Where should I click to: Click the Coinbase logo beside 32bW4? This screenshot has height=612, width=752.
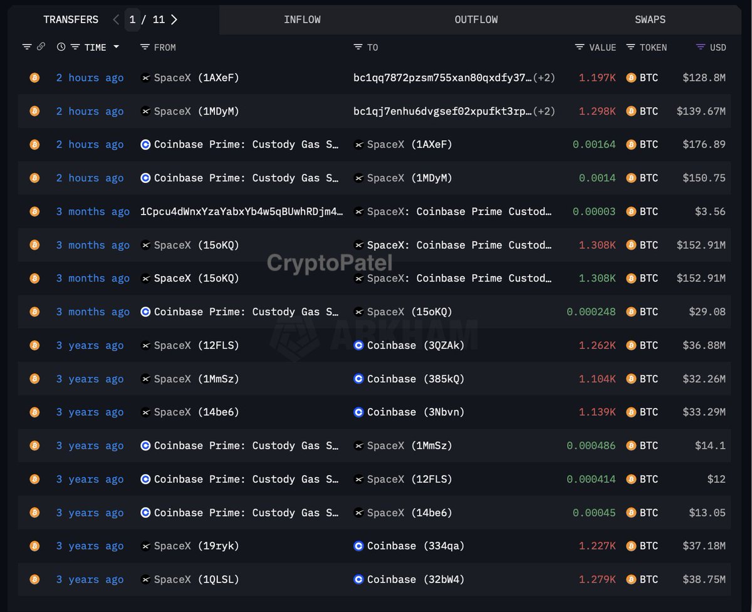tap(358, 579)
